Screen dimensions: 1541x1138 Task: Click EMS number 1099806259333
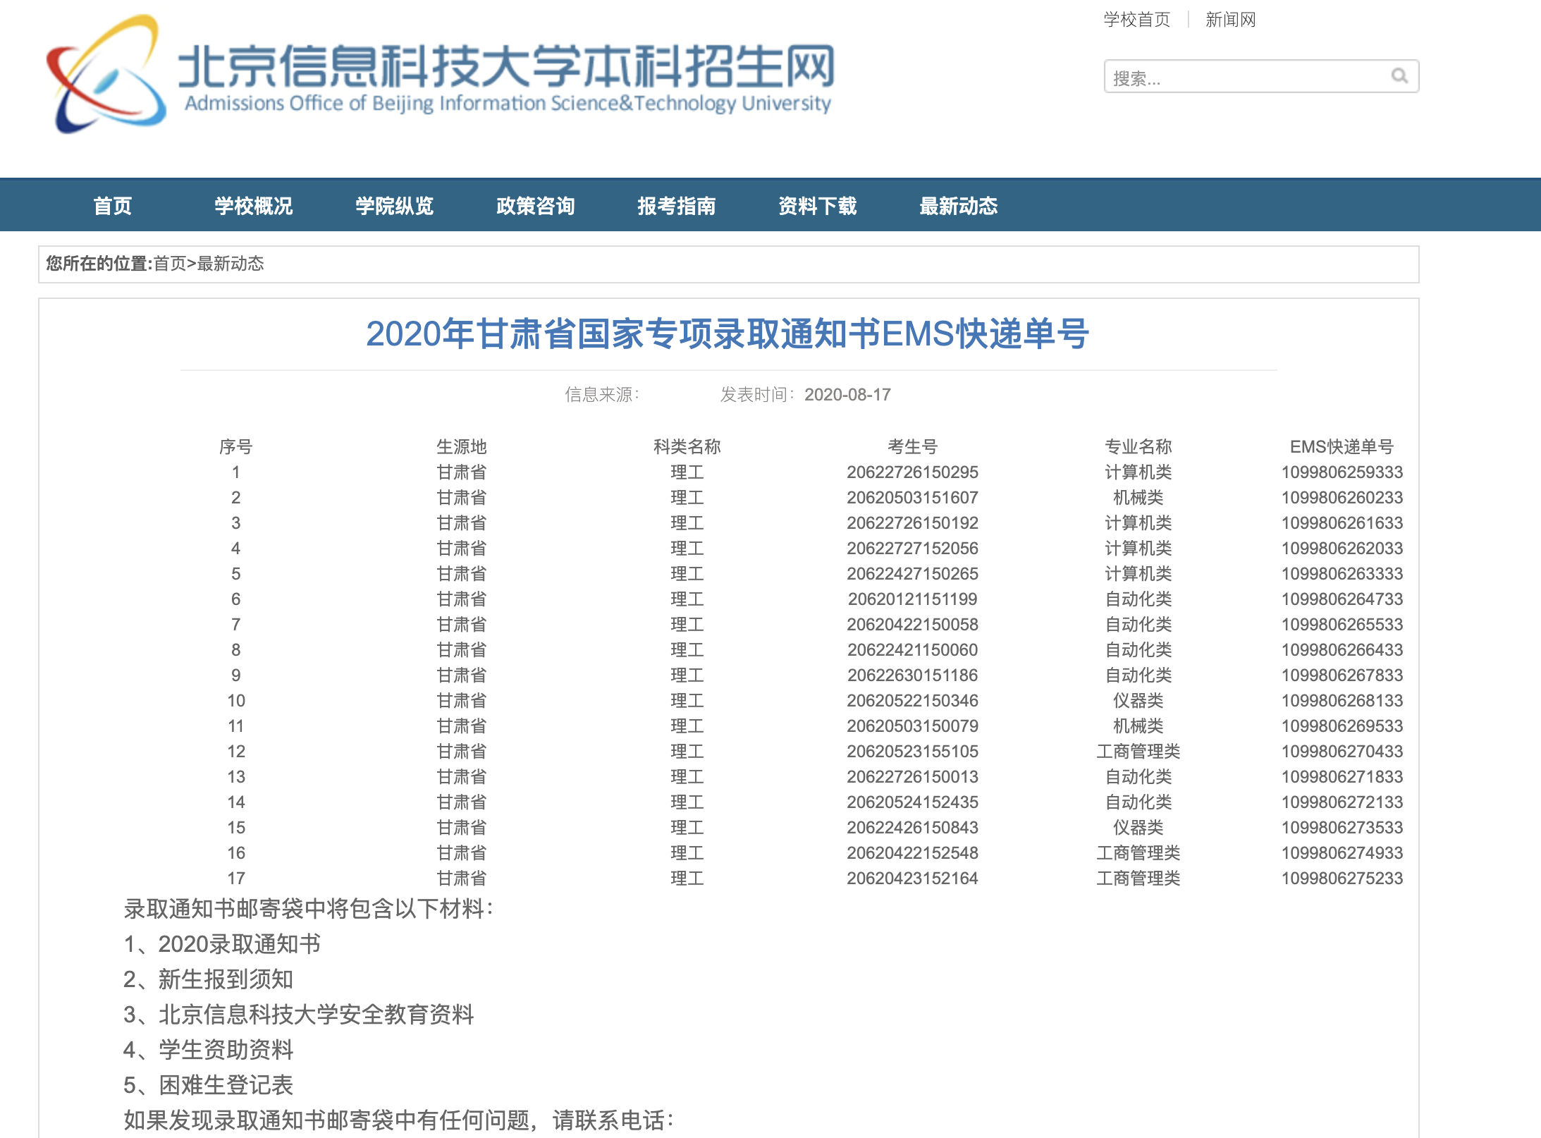[x=1342, y=472]
